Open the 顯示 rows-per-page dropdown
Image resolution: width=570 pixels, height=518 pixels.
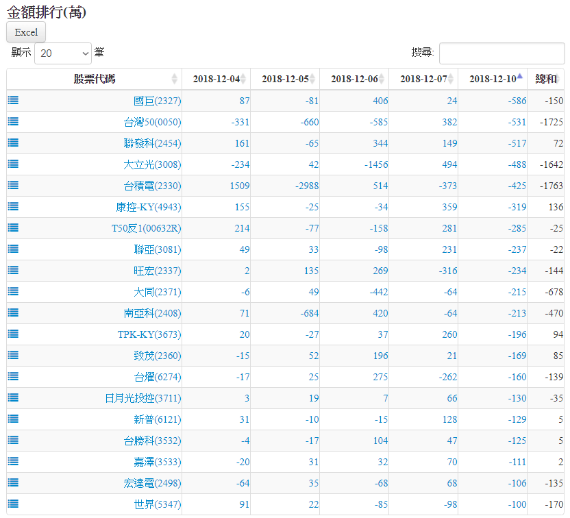click(x=63, y=53)
